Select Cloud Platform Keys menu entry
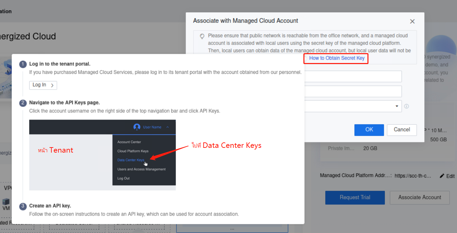Image resolution: width=457 pixels, height=233 pixels. click(x=132, y=151)
